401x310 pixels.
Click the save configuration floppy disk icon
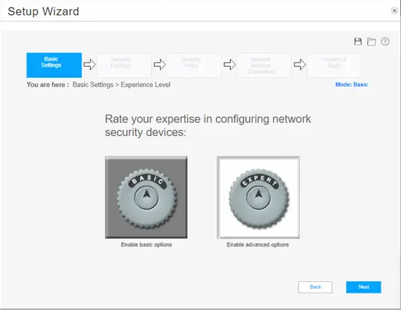pos(358,42)
